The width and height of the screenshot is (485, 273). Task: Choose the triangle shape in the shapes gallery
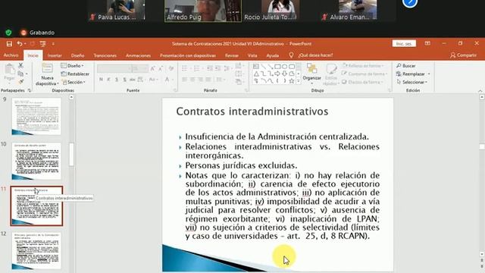tap(256, 74)
